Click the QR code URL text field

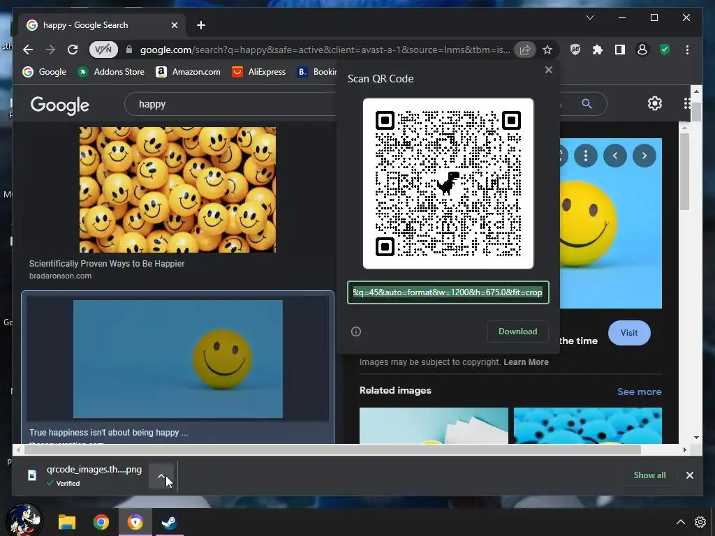point(448,292)
